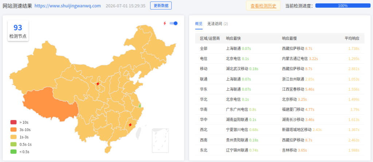The image size is (373, 162).
Task: Click 湖南益阳联通 0.1s cell
Action: click(x=241, y=119)
